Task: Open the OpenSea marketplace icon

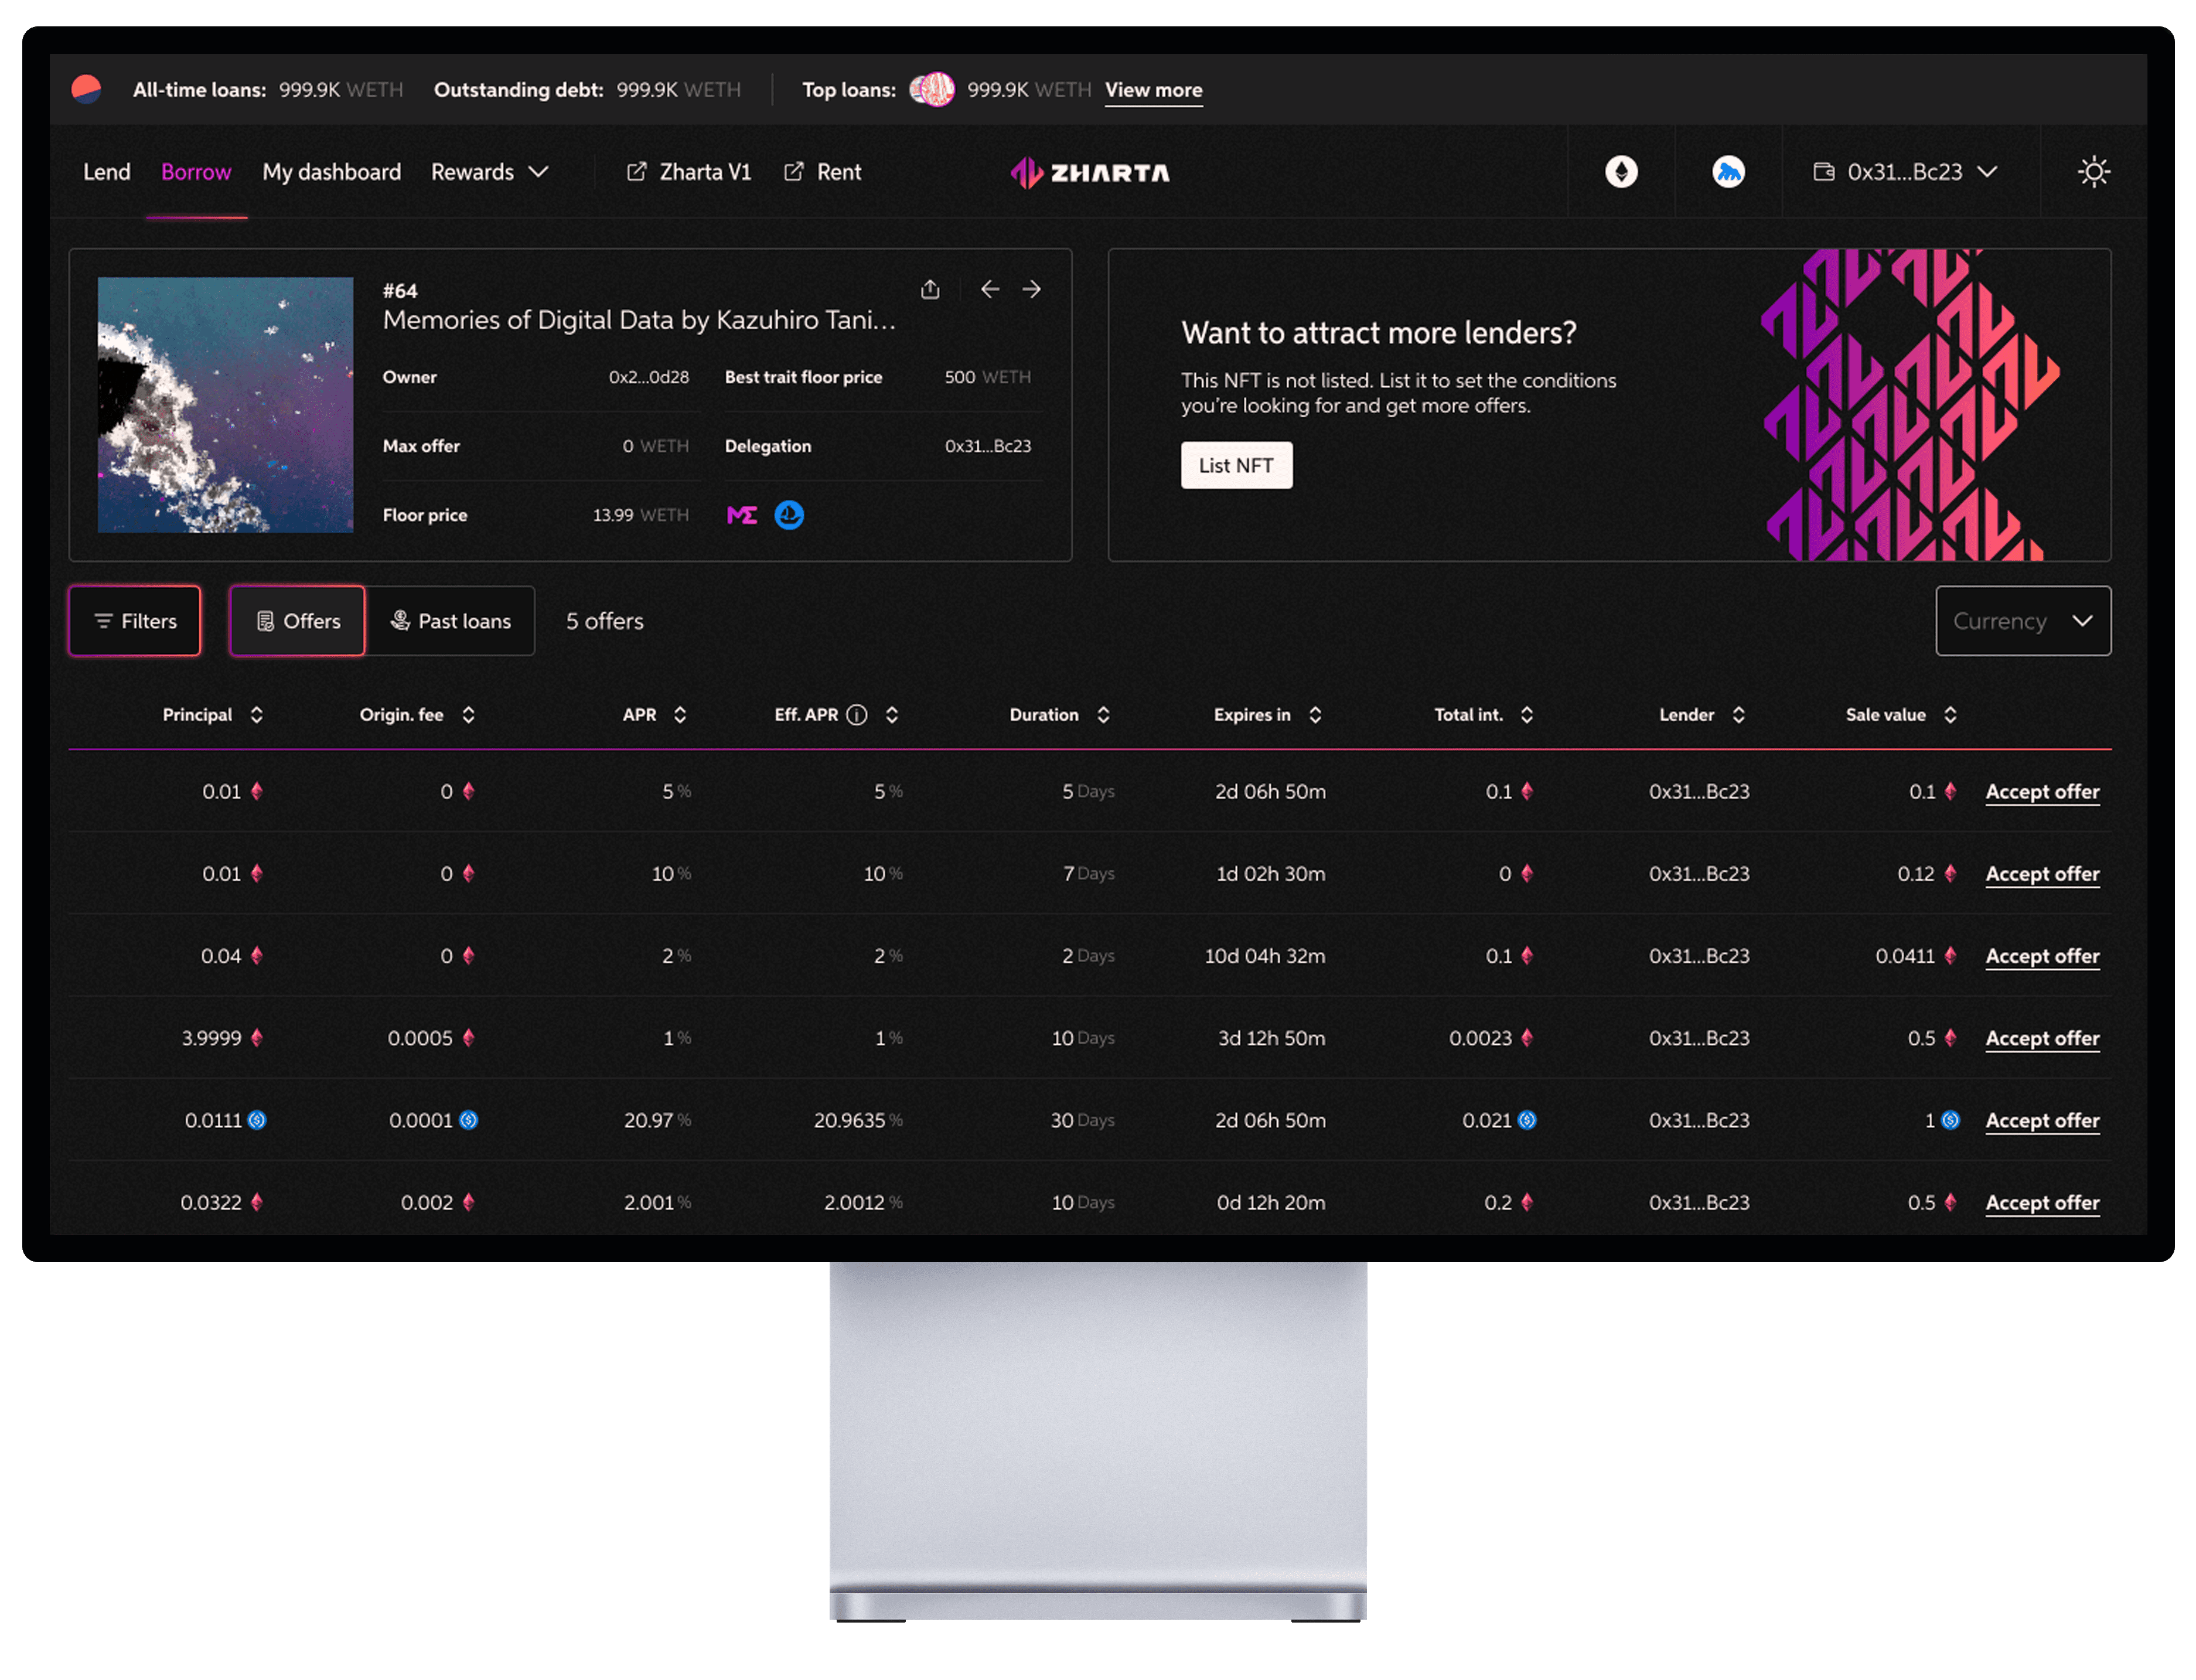Action: [x=789, y=515]
